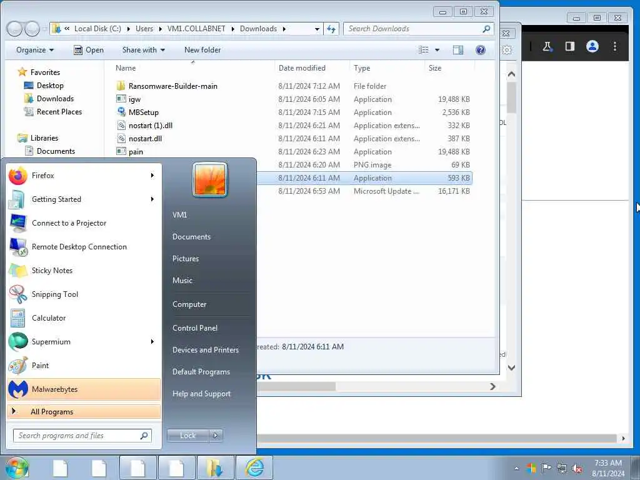Open Internet Explorer on the taskbar
This screenshot has width=640, height=480.
(254, 467)
